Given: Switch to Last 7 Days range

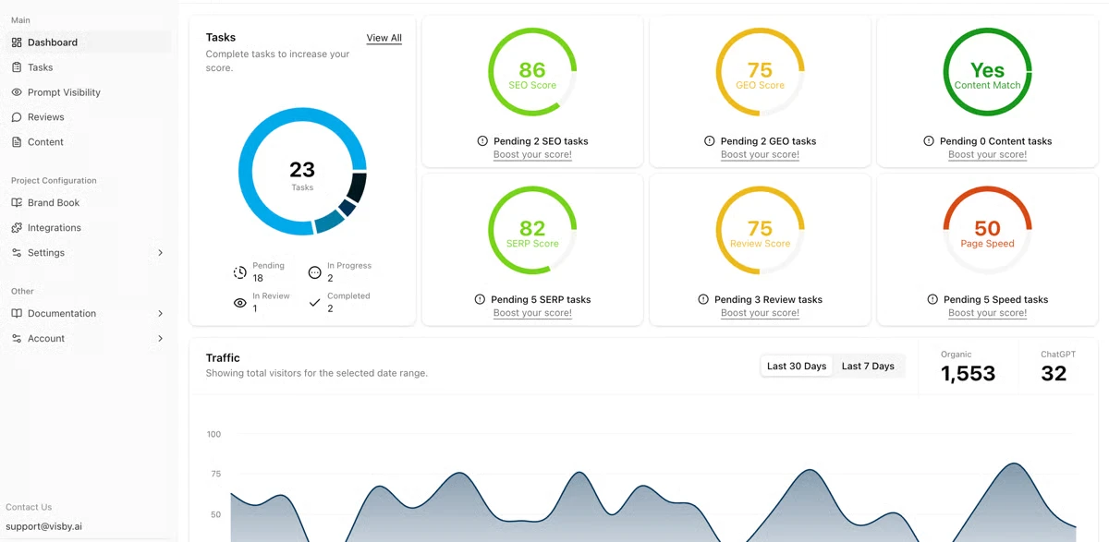Looking at the screenshot, I should point(868,367).
